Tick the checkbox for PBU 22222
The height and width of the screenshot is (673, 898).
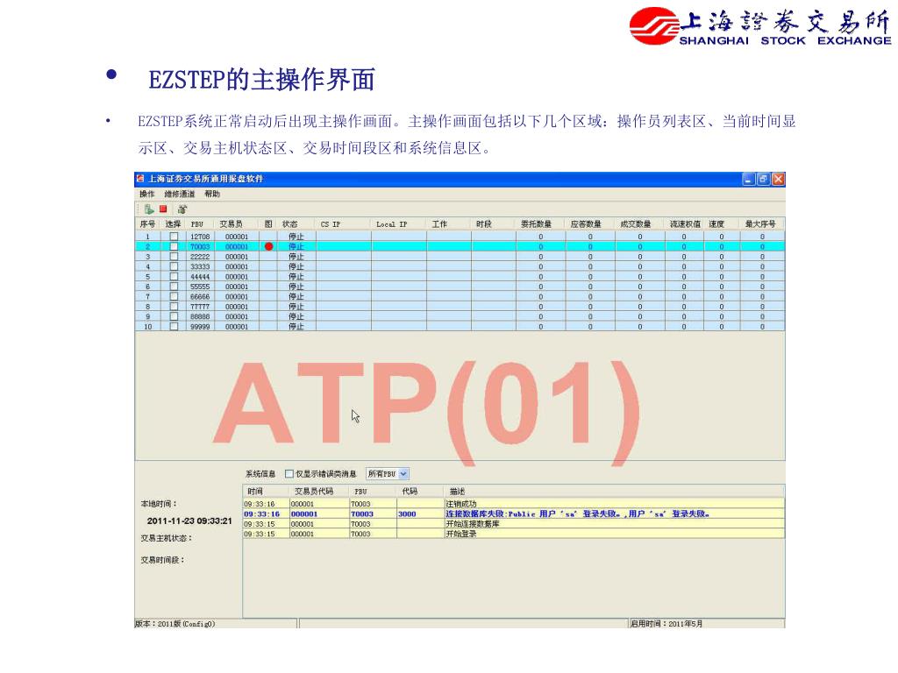pyautogui.click(x=175, y=257)
